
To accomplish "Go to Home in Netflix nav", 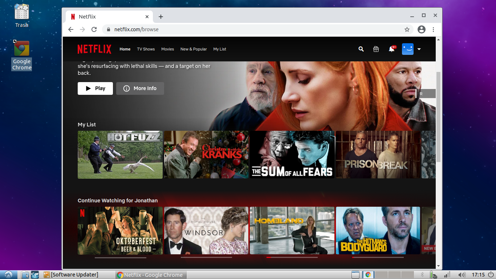I will [125, 49].
